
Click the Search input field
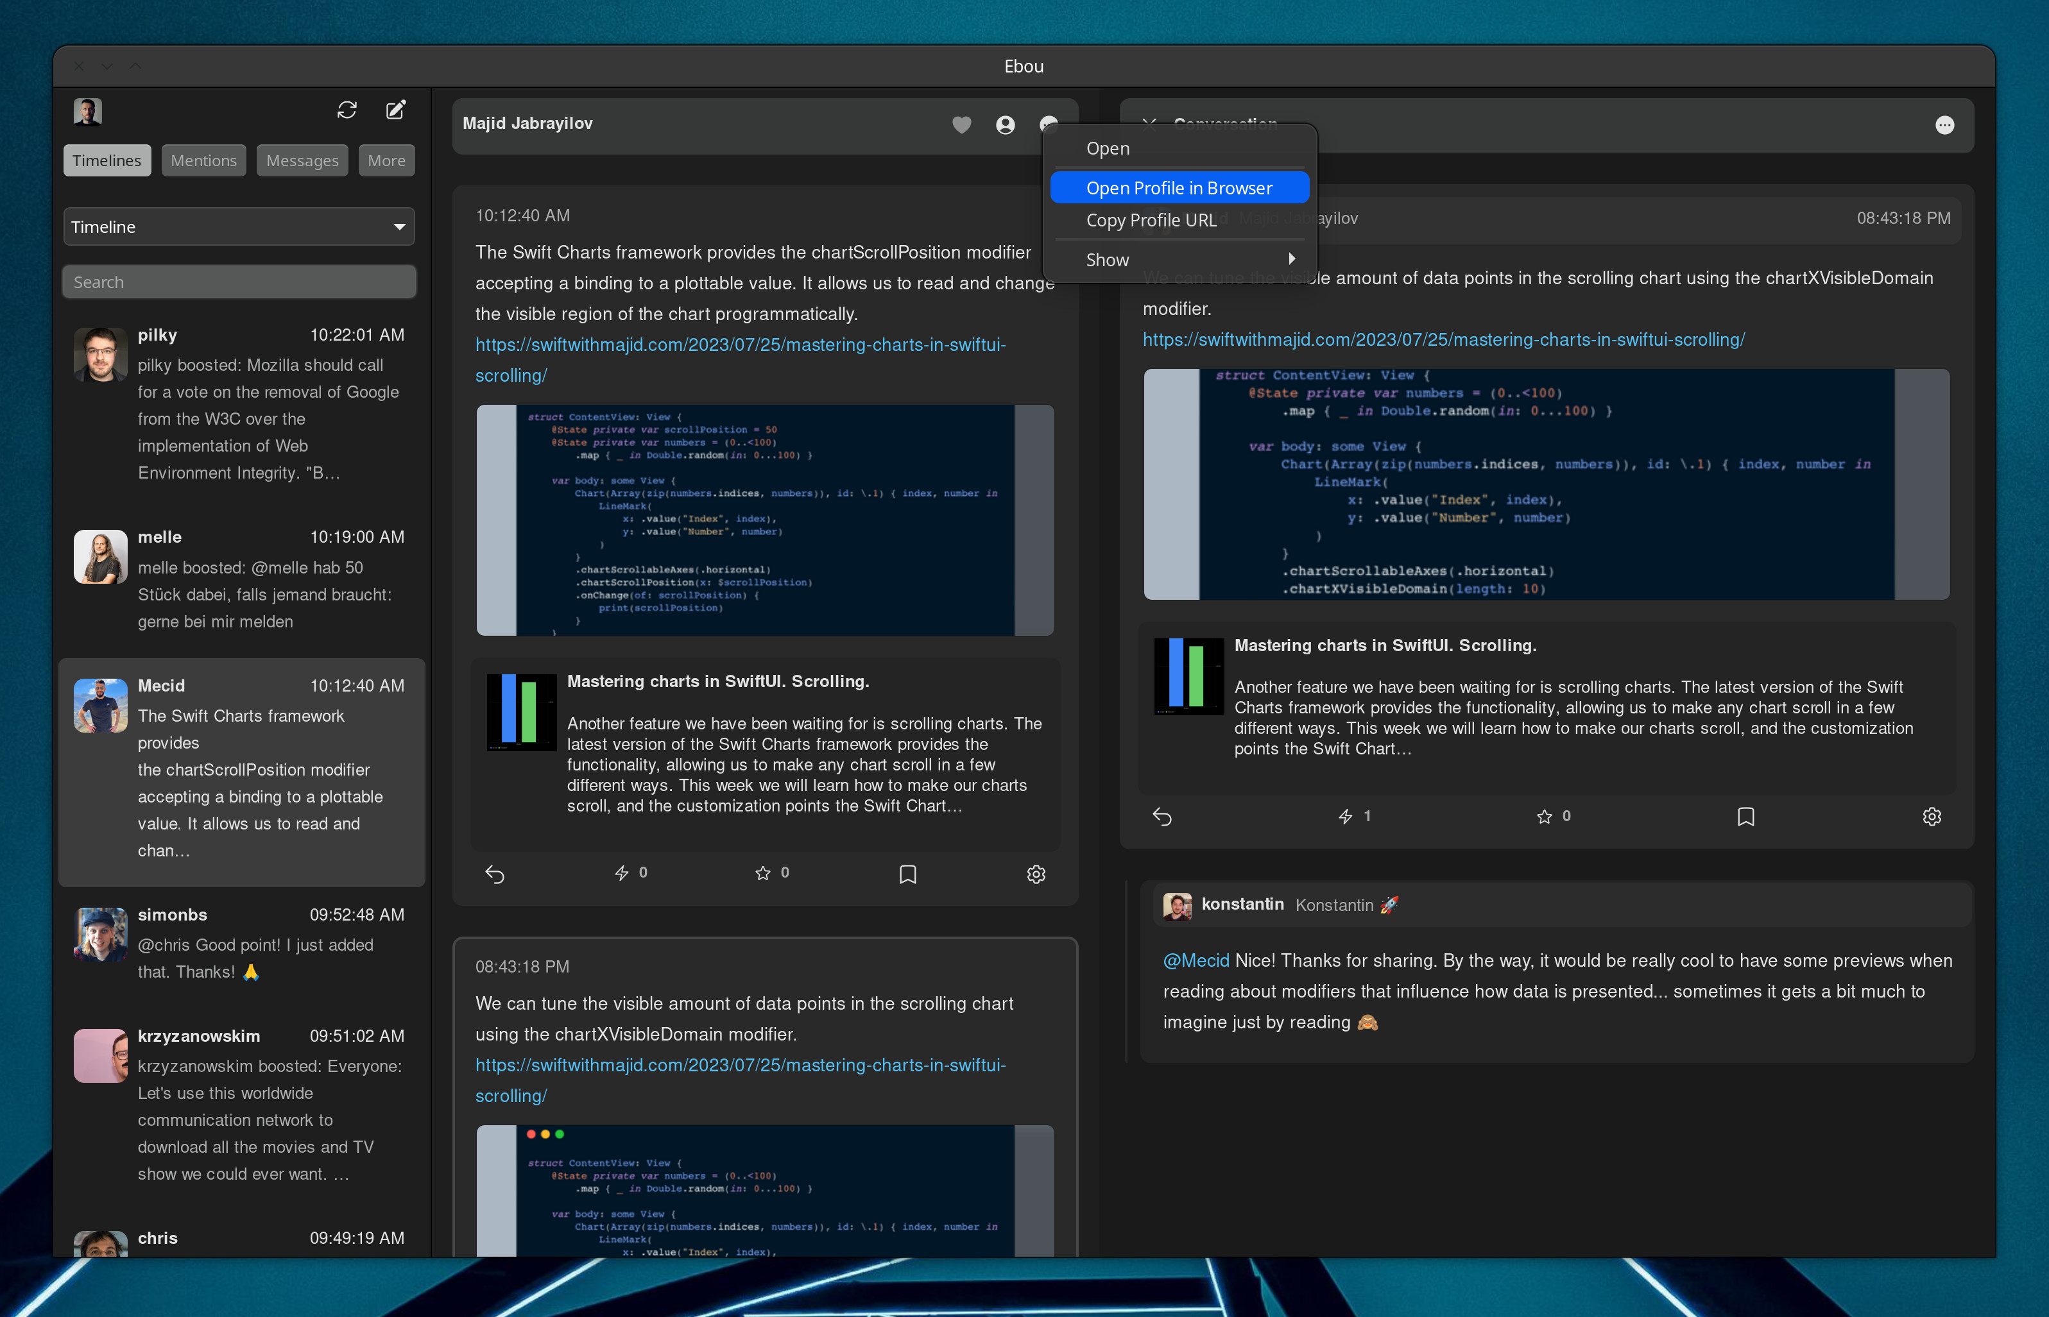pos(239,282)
